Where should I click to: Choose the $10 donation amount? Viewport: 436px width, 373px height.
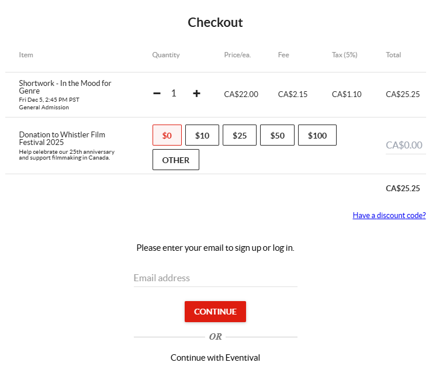pyautogui.click(x=202, y=135)
